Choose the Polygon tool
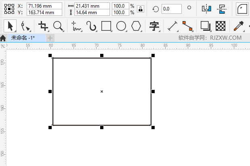Image resolution: width=250 pixels, height=166 pixels. coord(137,26)
